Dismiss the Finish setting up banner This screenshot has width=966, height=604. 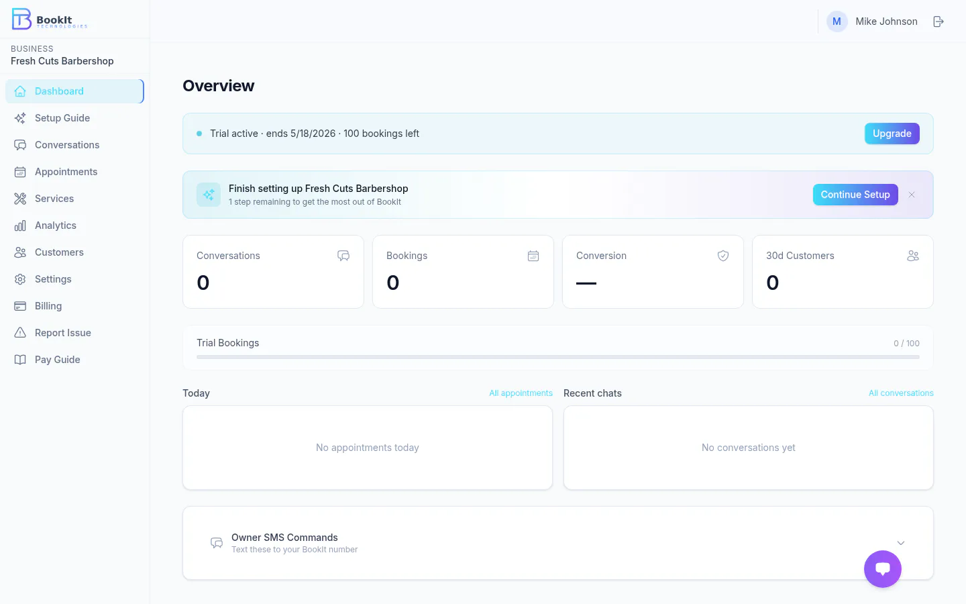click(912, 195)
